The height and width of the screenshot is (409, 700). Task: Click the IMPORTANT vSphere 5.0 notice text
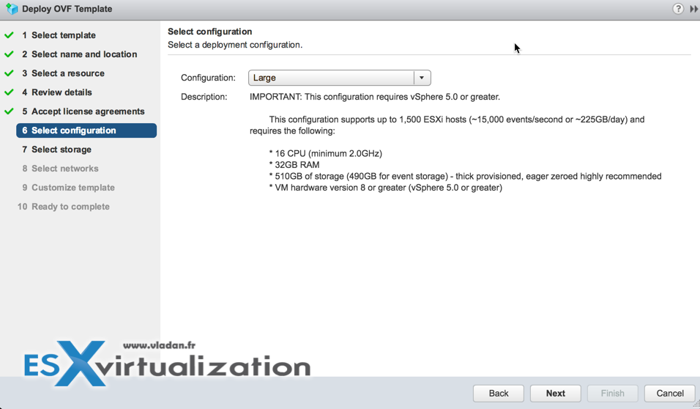(375, 97)
